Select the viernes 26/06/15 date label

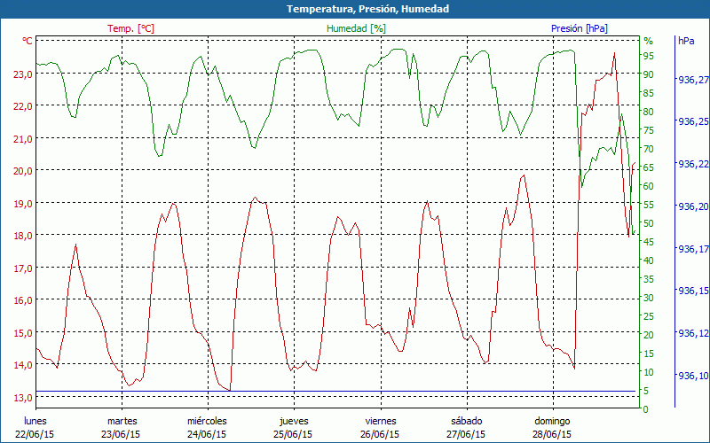(380, 427)
